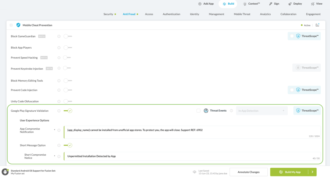Click the Mobile Cheat Prevention shield icon
Screen dimensions: 330x177
click(19, 25)
